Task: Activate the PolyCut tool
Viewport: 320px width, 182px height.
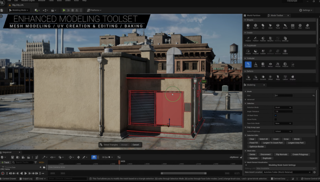Action: point(285,65)
